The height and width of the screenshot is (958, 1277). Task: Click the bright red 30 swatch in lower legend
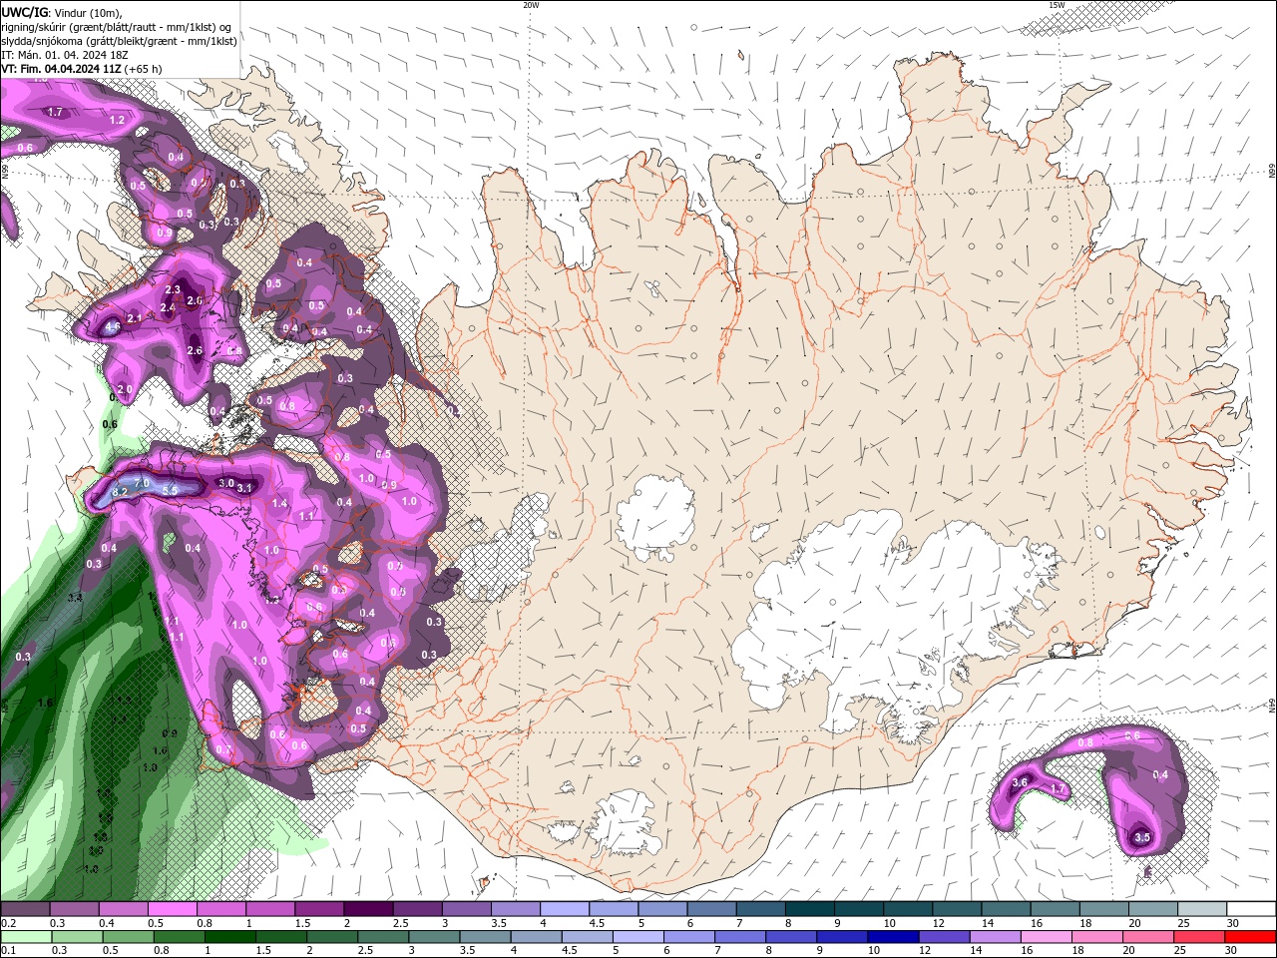(x=1251, y=937)
